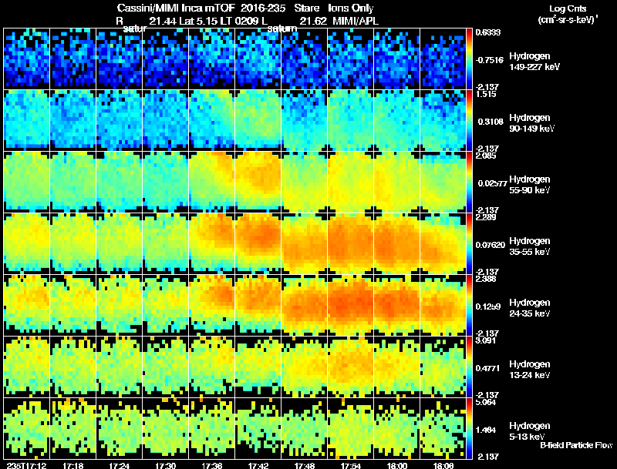Click the Hydrogen 35-55 keV row label

pyautogui.click(x=530, y=246)
